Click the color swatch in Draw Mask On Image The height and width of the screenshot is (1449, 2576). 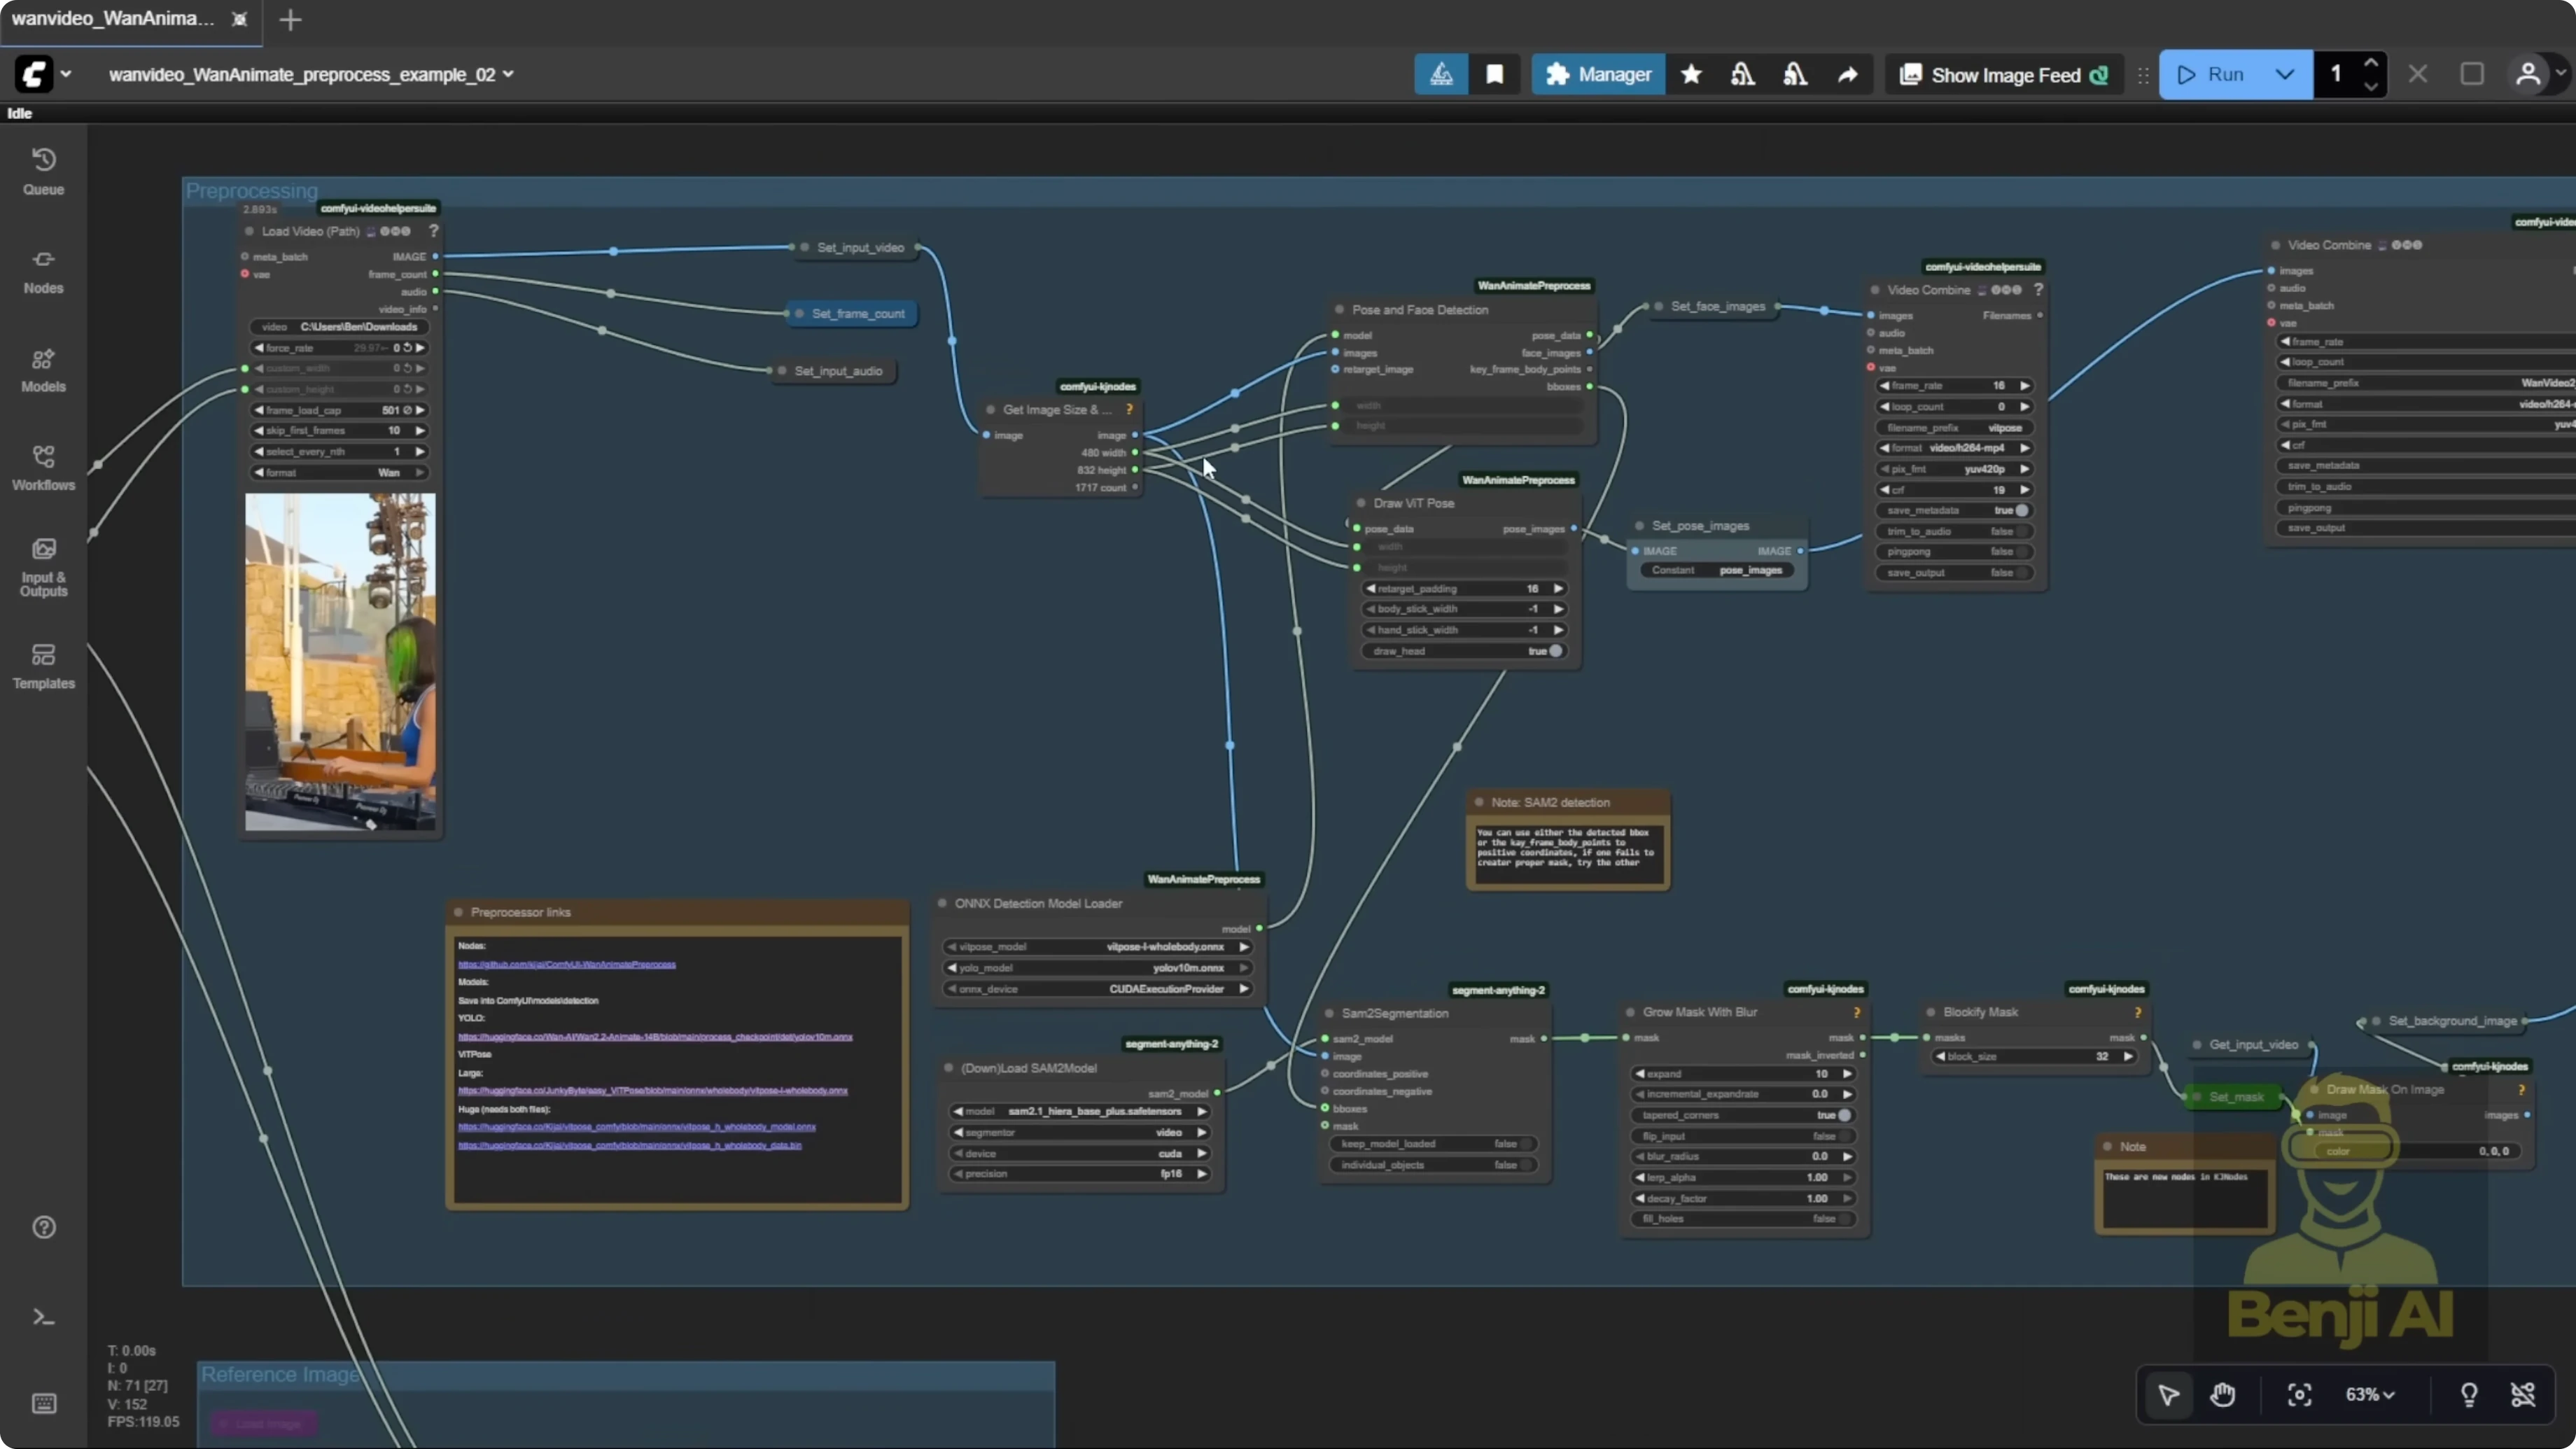2340,1150
